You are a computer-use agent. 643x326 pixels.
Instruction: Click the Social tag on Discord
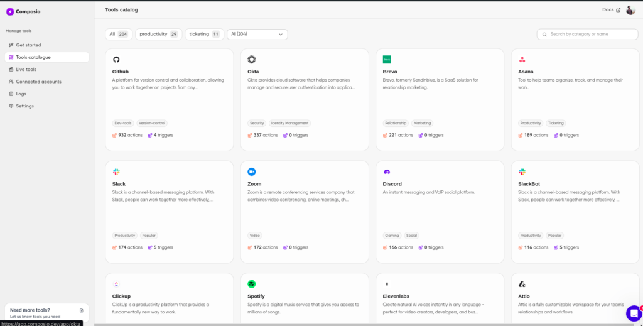click(x=411, y=236)
